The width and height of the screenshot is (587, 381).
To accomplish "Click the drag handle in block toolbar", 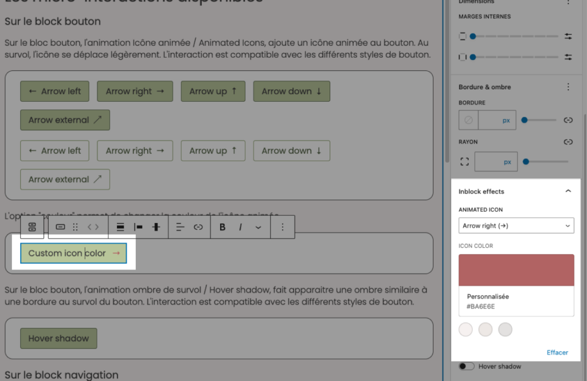I will [75, 227].
